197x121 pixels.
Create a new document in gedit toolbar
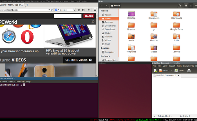click(155, 70)
